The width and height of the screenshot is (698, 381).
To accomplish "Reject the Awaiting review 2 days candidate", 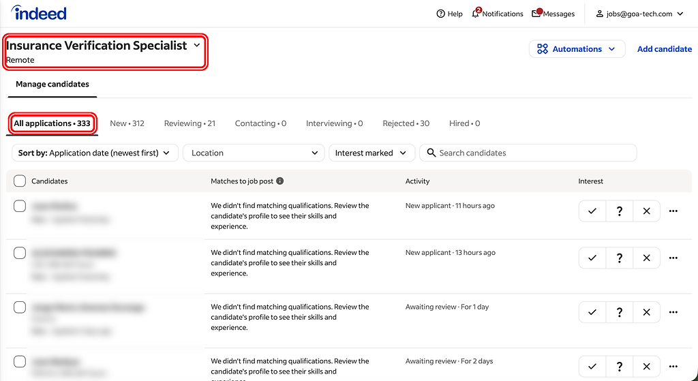I will 646,366.
